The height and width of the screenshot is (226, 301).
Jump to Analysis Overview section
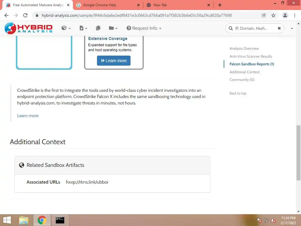tap(244, 49)
